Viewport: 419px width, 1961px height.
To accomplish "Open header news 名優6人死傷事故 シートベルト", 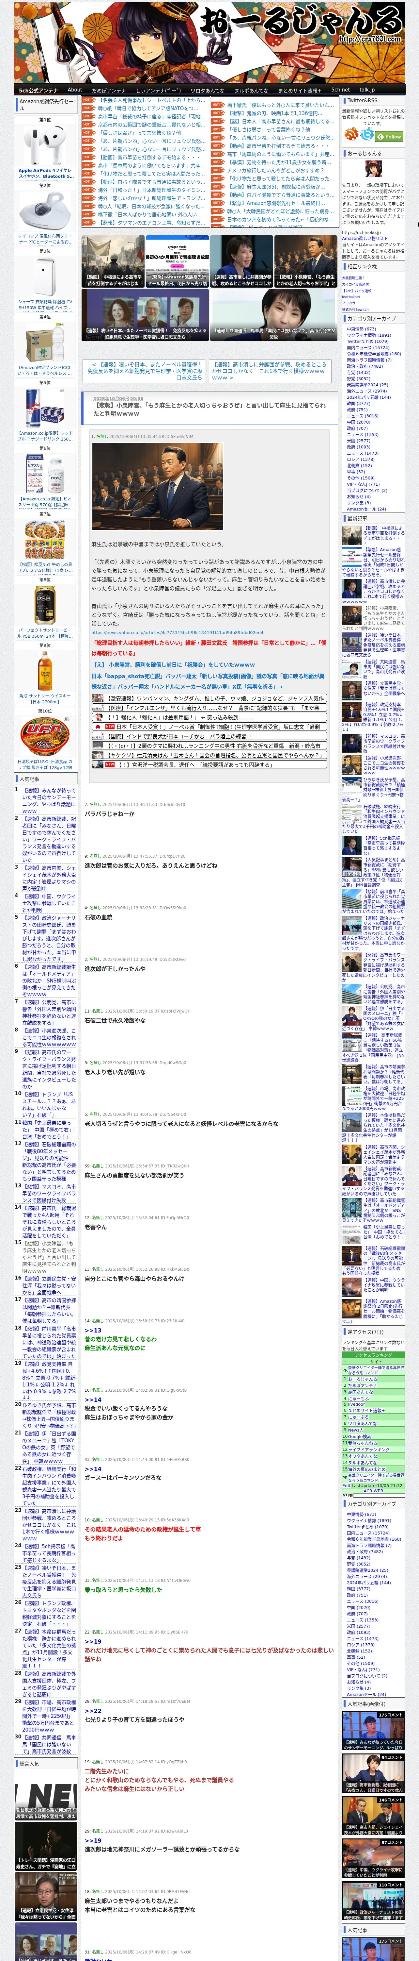I will point(152,100).
